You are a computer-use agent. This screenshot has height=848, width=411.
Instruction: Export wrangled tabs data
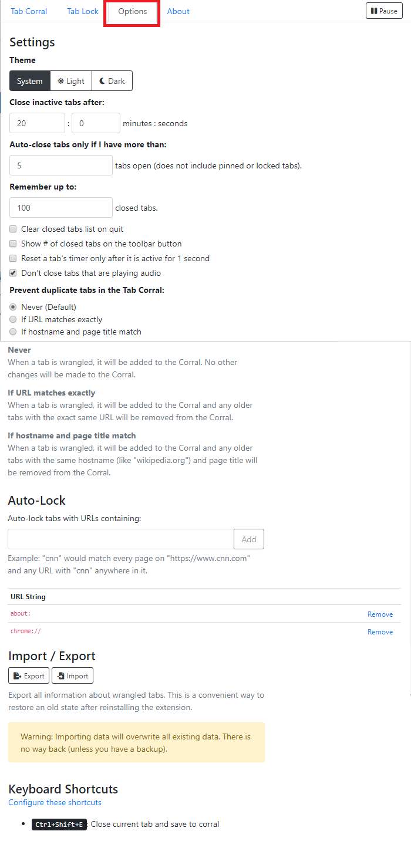(29, 675)
